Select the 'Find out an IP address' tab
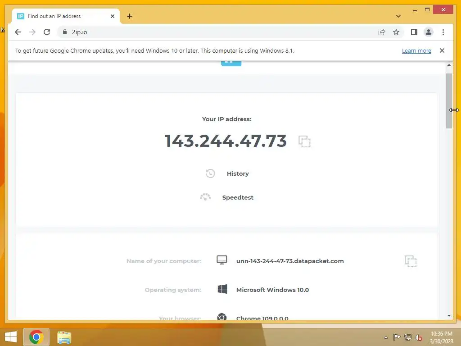461x346 pixels. pyautogui.click(x=66, y=16)
